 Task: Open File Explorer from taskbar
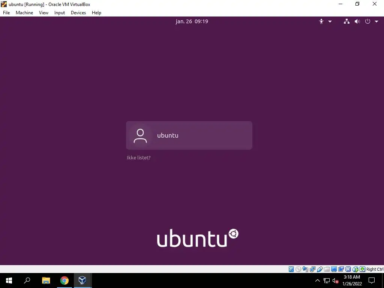tap(46, 280)
